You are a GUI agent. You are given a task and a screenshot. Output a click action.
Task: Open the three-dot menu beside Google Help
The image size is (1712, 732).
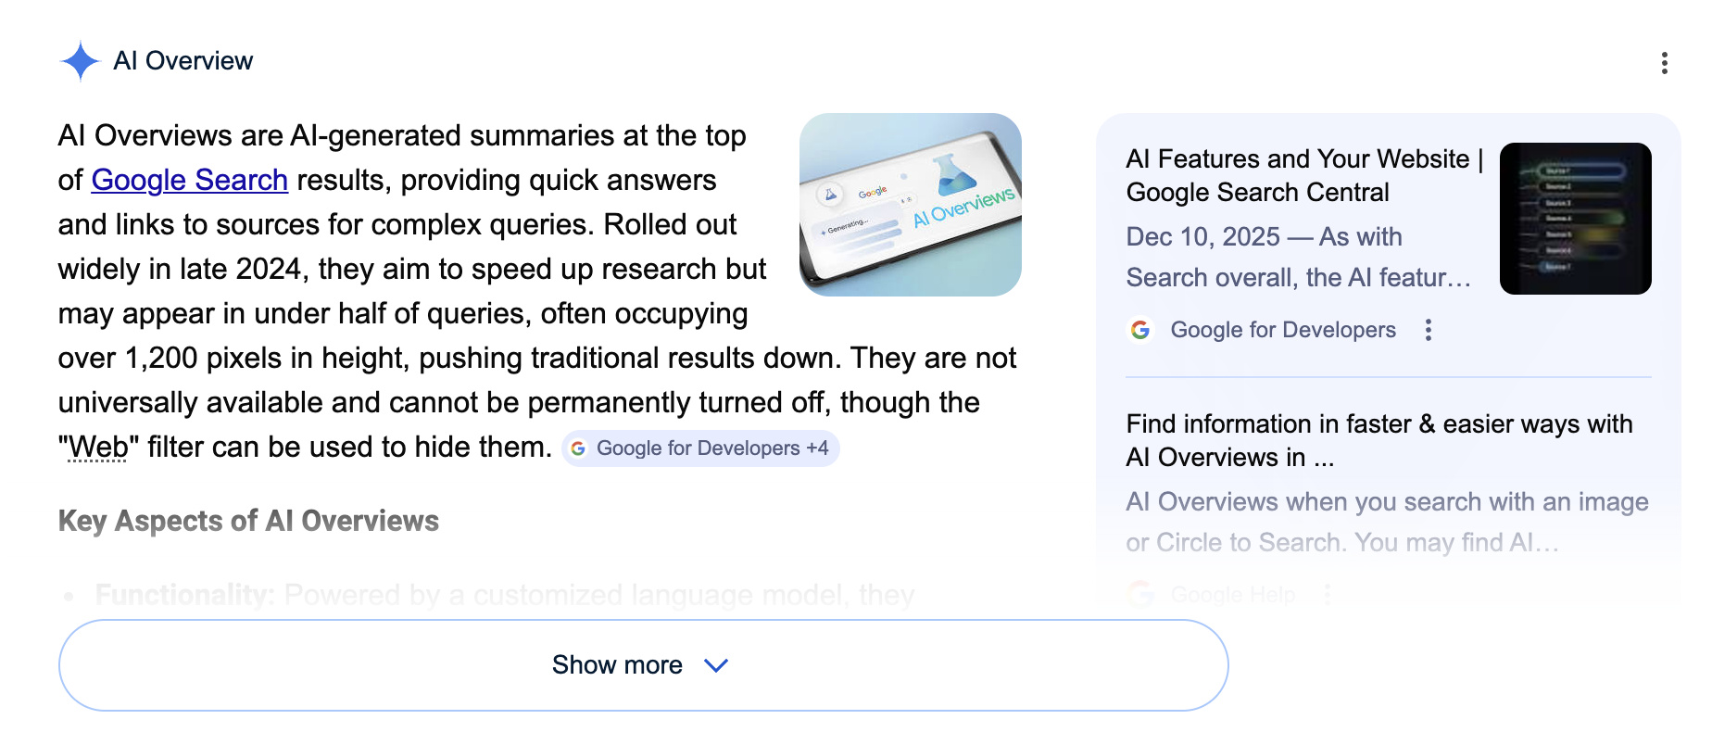tap(1328, 593)
